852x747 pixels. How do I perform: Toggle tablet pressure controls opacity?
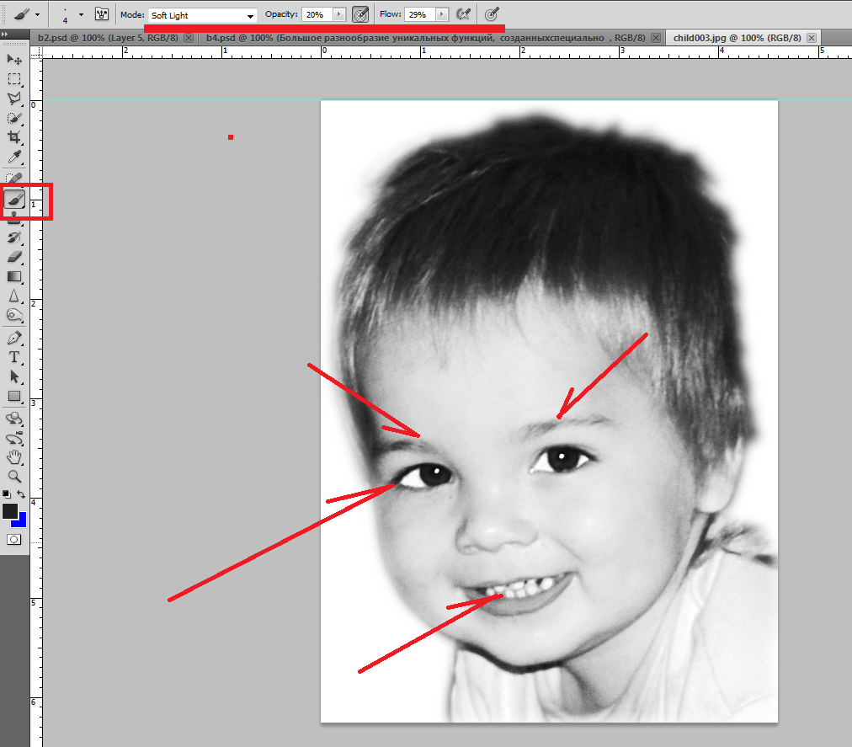pos(360,14)
